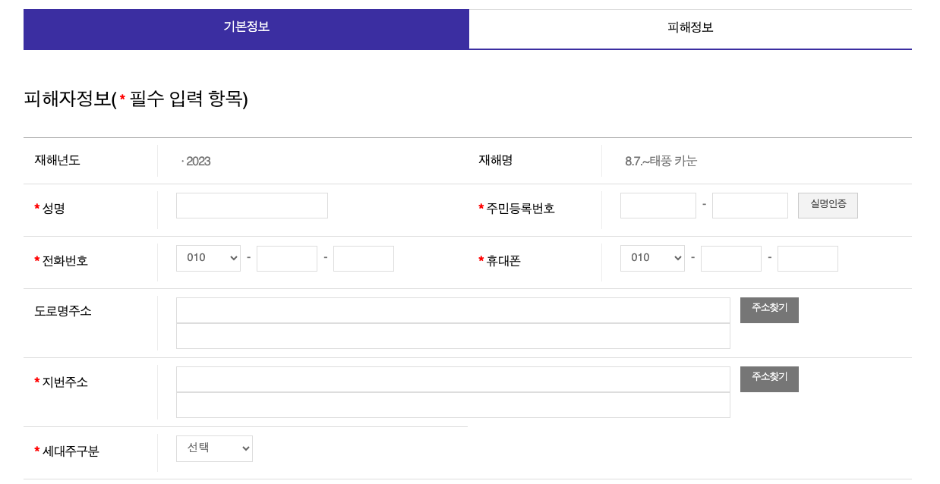Focus the first 주민등록번호 input box
Screen dimensions: 940x484
click(658, 206)
